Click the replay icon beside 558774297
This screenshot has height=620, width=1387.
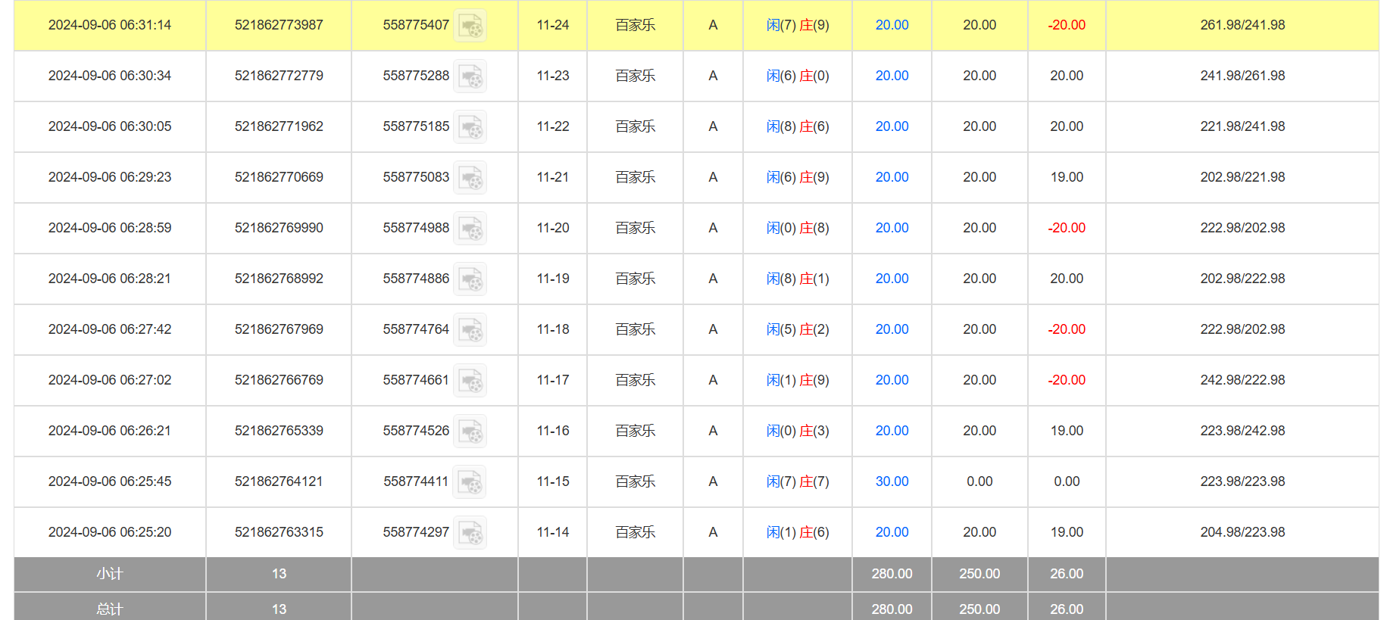click(x=470, y=533)
